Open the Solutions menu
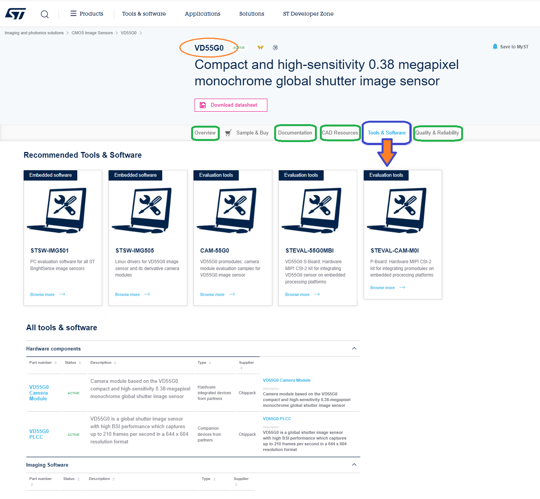 click(x=252, y=14)
